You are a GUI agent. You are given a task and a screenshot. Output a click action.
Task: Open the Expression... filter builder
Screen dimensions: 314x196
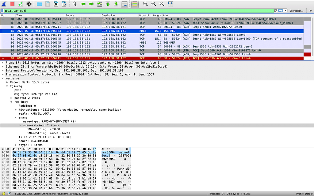[x=297, y=11]
